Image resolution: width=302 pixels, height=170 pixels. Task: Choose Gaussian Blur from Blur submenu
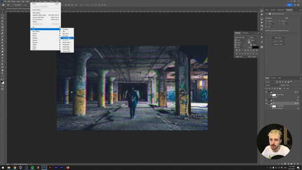tap(67, 38)
